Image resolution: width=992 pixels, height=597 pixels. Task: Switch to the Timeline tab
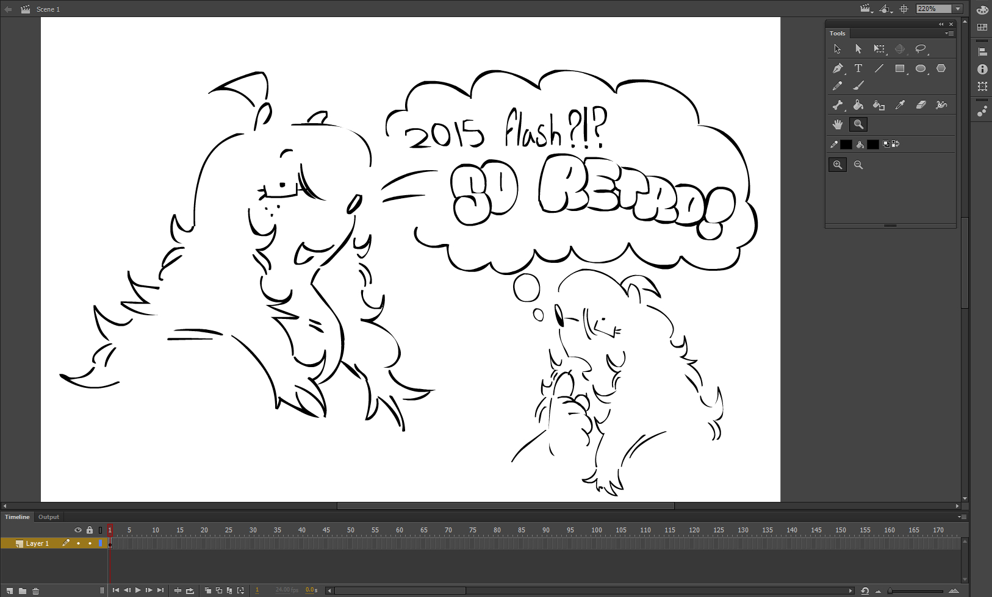(17, 517)
